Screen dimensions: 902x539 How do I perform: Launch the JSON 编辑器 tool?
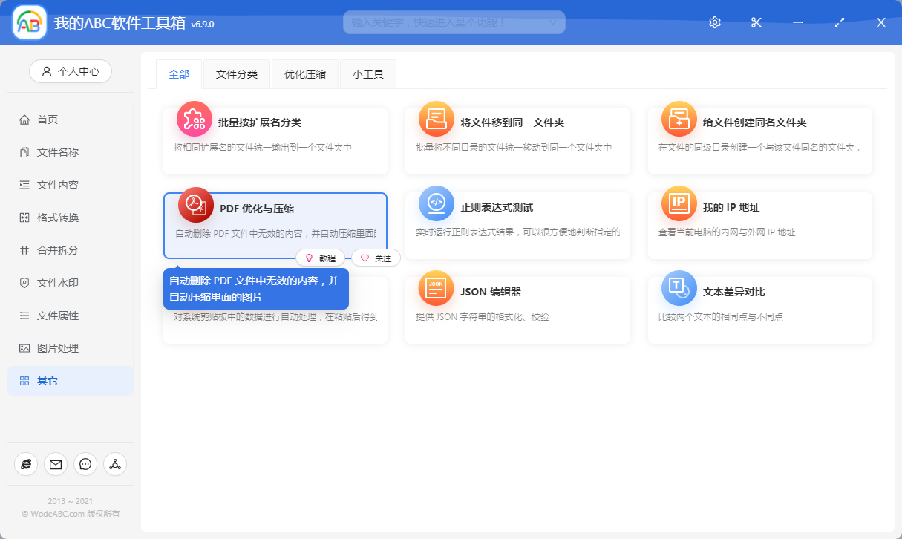(435, 288)
